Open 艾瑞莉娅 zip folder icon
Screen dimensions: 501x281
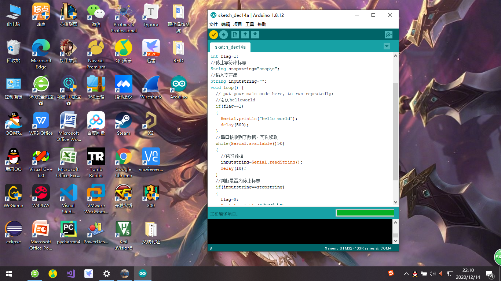click(151, 233)
